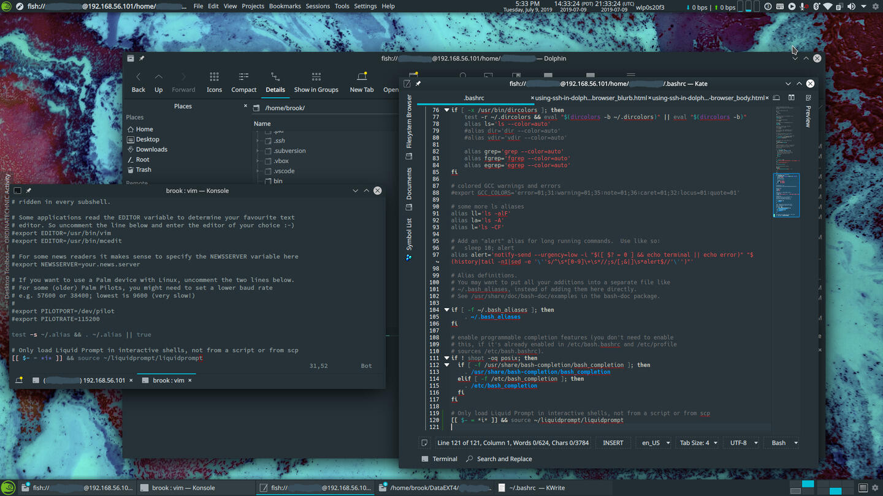The image size is (883, 496).
Task: Go Back in Dolphin toolbar
Action: 139,83
